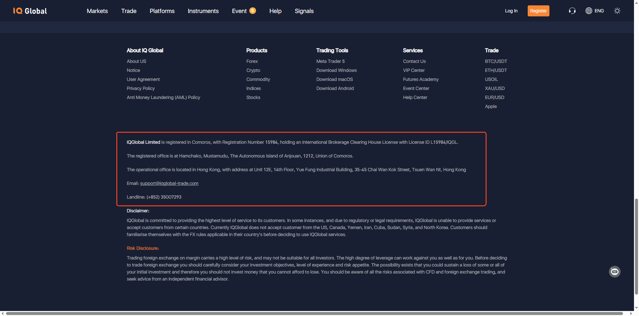
Task: Click the IQ Global logo
Action: pyautogui.click(x=30, y=11)
